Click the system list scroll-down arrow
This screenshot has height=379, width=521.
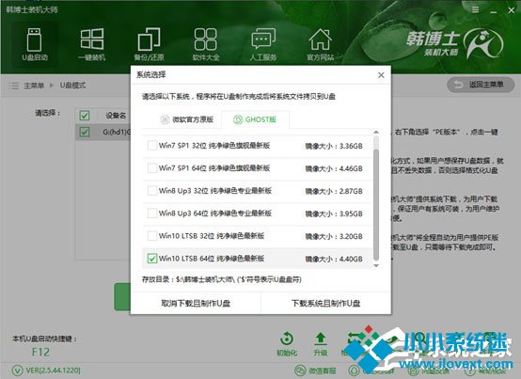point(376,265)
